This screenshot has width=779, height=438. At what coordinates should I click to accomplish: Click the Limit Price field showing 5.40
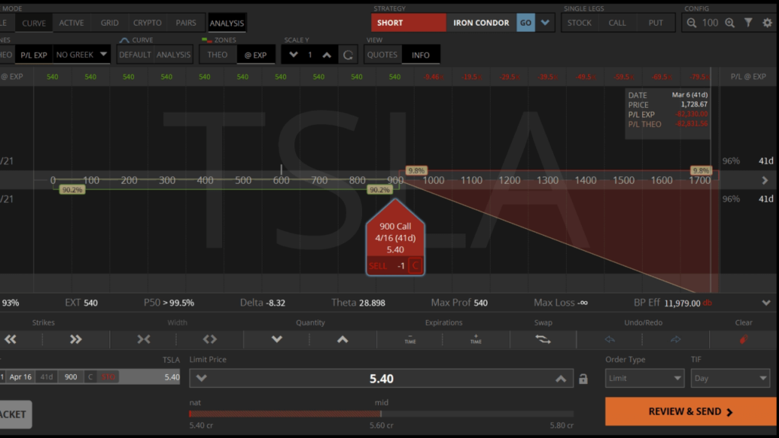coord(384,378)
